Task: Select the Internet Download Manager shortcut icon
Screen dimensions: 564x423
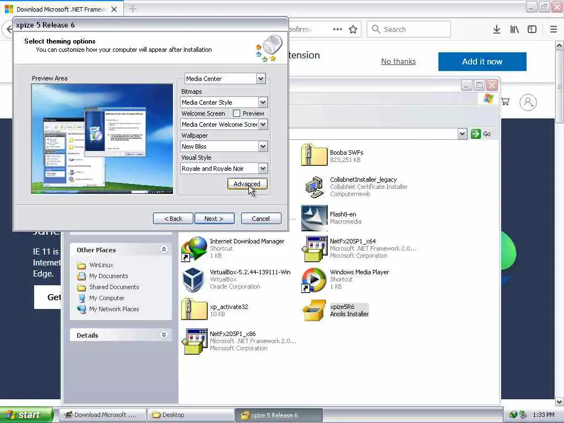Action: [194, 248]
